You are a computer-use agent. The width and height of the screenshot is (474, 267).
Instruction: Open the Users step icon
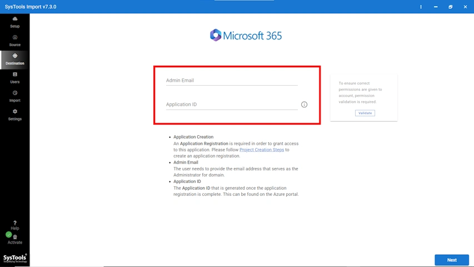[x=15, y=75]
